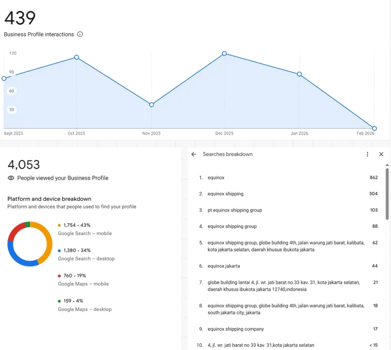This screenshot has width=391, height=350.
Task: Select the Jan 2026 chart data point
Action: [x=299, y=74]
